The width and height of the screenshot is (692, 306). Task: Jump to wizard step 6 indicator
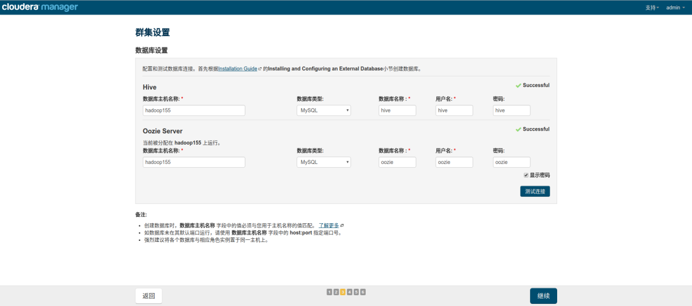(x=363, y=292)
